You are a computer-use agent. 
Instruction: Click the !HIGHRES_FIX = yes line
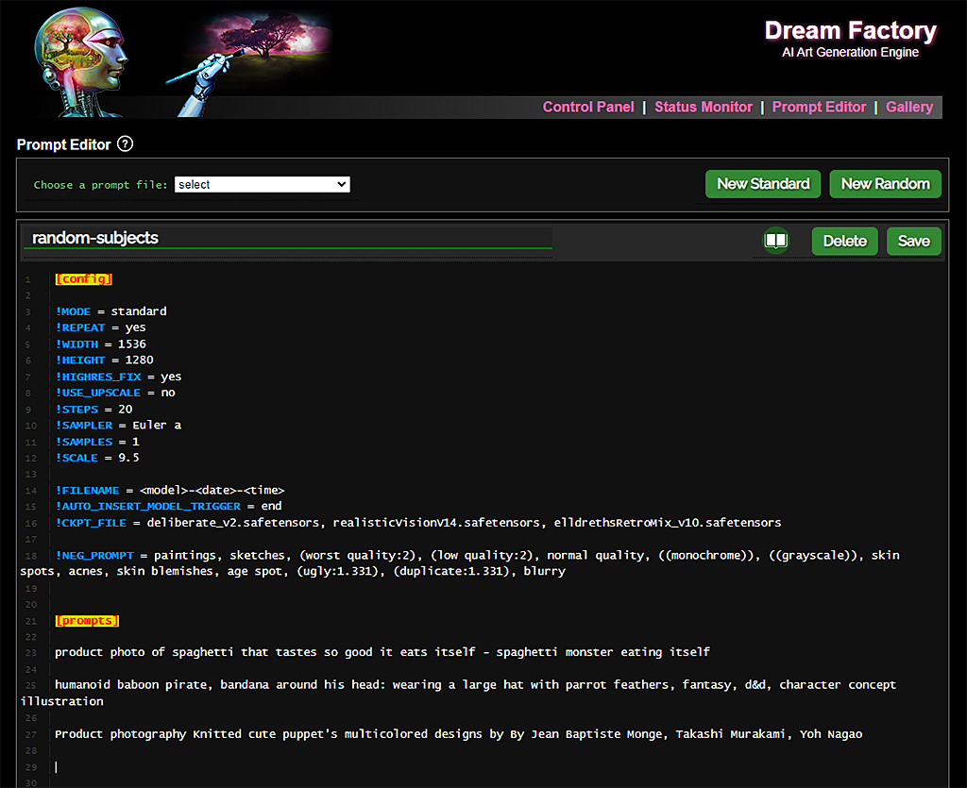pyautogui.click(x=118, y=377)
